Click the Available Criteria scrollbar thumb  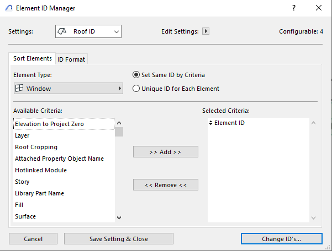pos(119,132)
